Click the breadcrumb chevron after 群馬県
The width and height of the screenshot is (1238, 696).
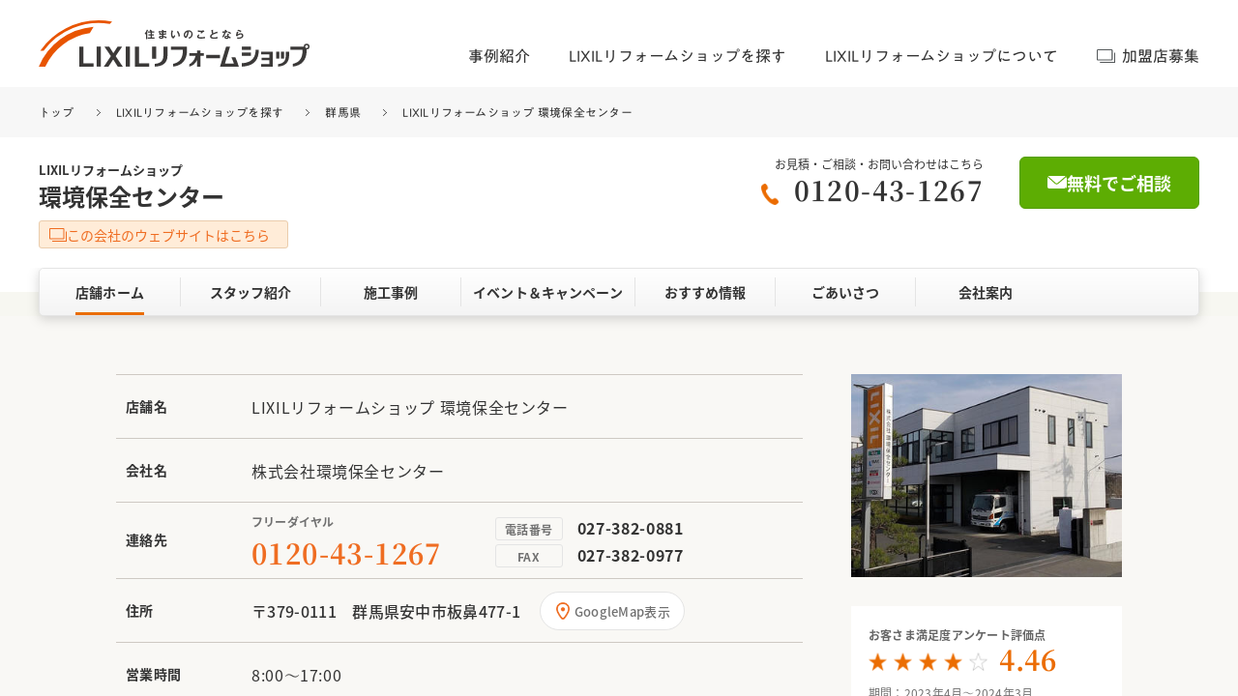point(384,112)
